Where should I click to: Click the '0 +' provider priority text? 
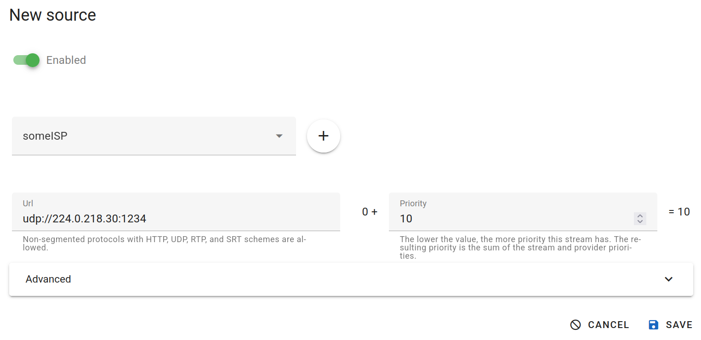coord(370,212)
